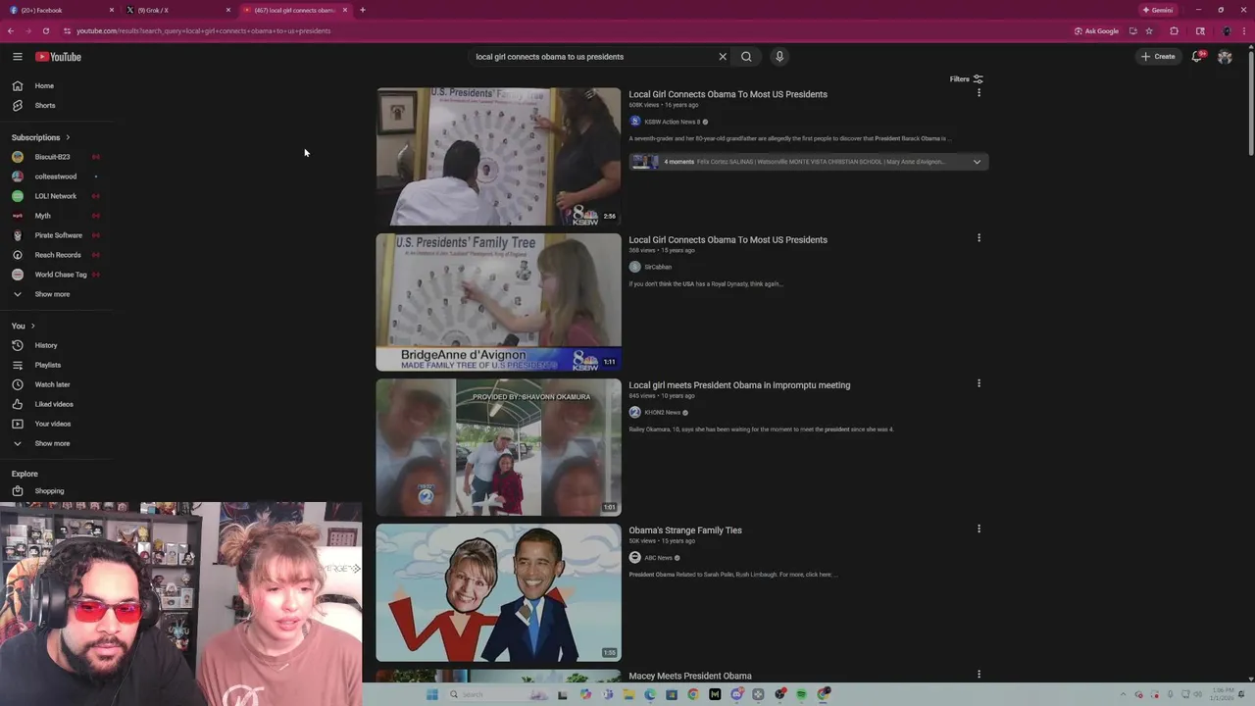Image resolution: width=1255 pixels, height=706 pixels.
Task: Open the KSBW 2:56 Obama presidents video thumbnail
Action: coord(498,157)
